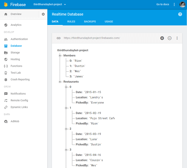187x168 pixels.
Task: Select the thirdthursdaybot-project root node
Action: (73, 50)
